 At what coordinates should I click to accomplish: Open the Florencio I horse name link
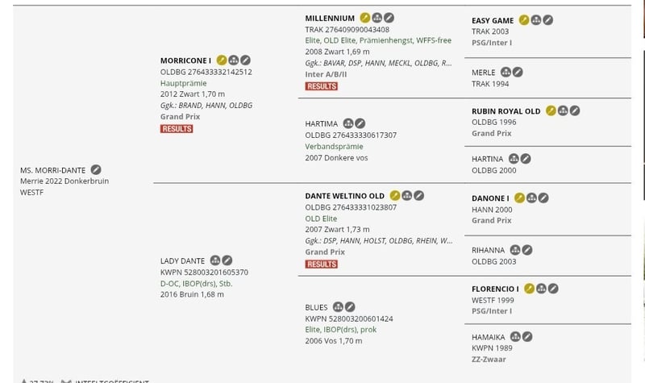[496, 289]
